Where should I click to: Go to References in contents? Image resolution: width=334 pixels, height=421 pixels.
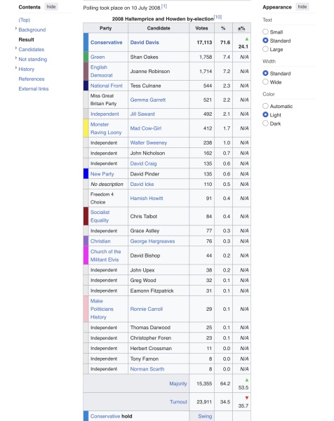[x=32, y=79]
